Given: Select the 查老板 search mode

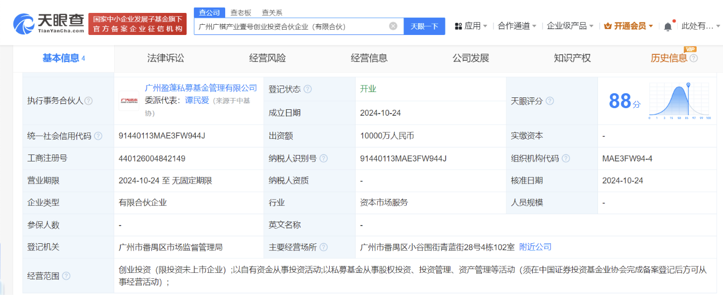Looking at the screenshot, I should (241, 12).
